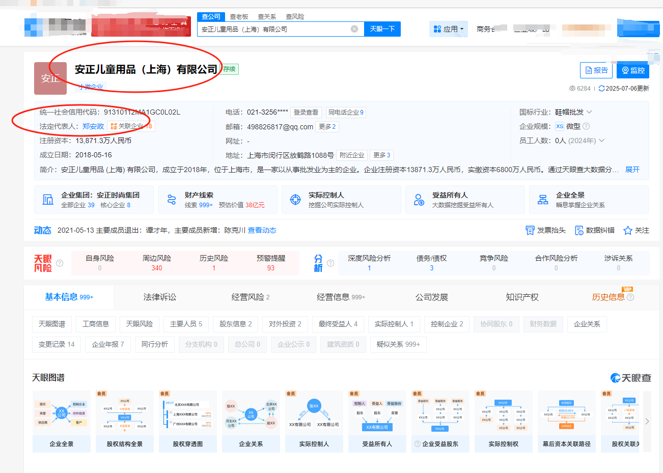
Task: Expand the 鞋帽批发 industry dropdown
Action: coord(589,112)
